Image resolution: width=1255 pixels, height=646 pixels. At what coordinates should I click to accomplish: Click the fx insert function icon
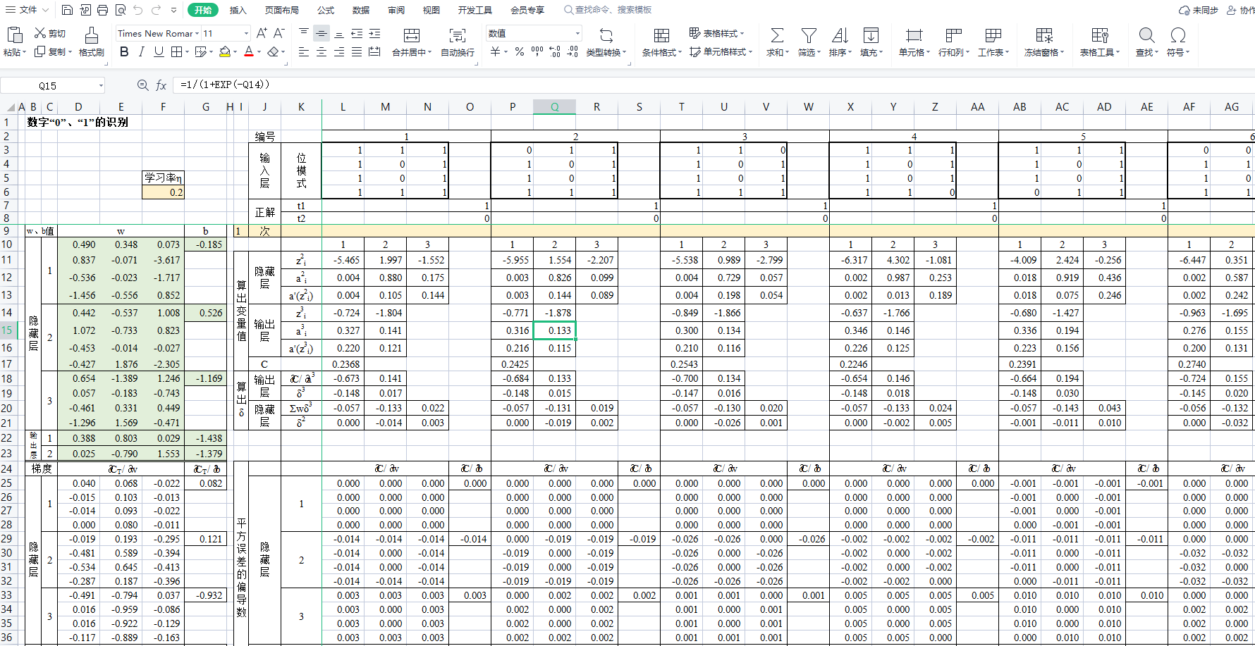pyautogui.click(x=161, y=85)
